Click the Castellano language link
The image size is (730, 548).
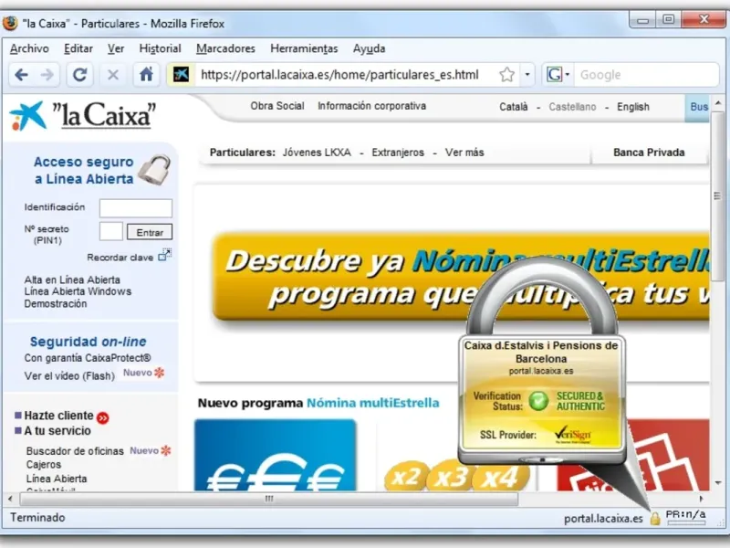[572, 107]
